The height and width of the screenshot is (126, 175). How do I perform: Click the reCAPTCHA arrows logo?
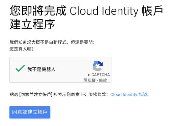[98, 66]
